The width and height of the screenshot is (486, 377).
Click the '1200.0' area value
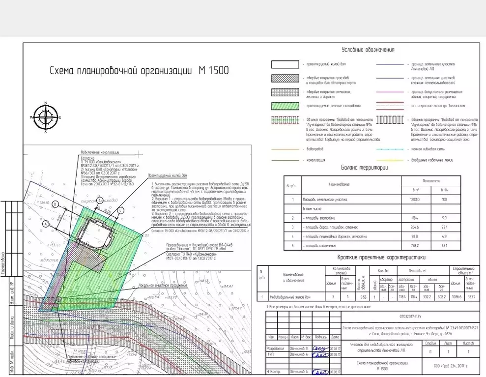click(x=414, y=200)
